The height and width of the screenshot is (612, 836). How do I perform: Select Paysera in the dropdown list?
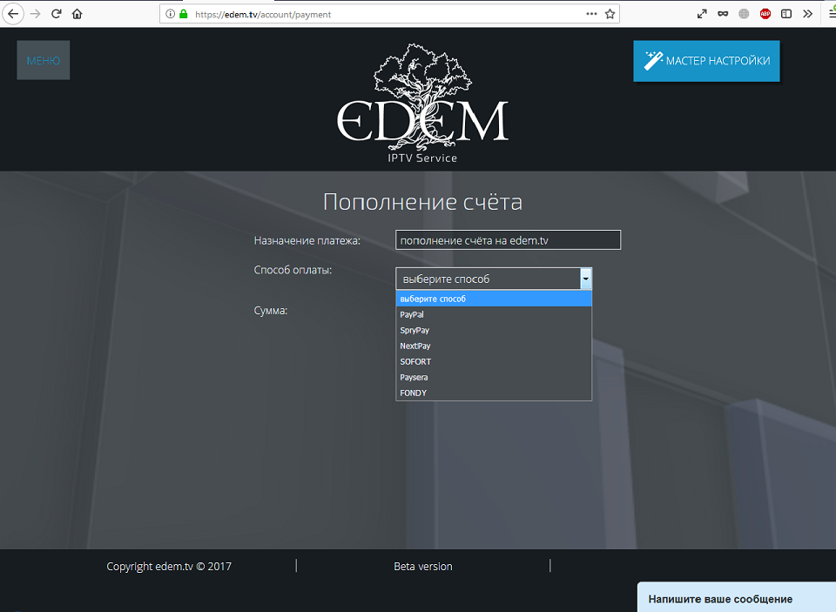tap(414, 377)
